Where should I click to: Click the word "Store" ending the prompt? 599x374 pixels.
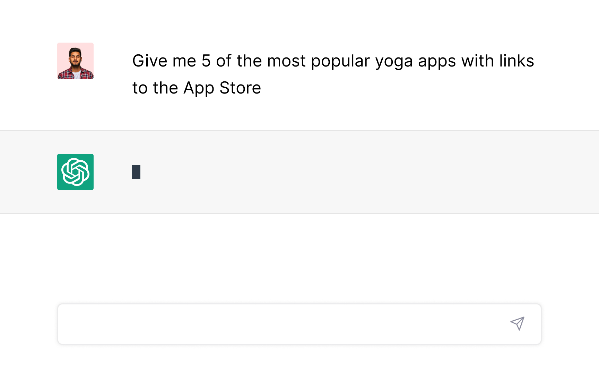point(240,88)
